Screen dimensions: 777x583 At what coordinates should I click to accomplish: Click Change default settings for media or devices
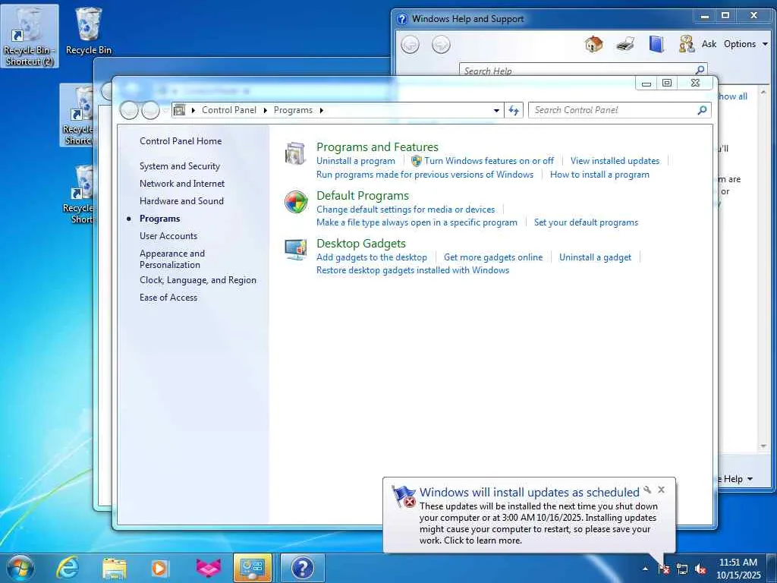(x=405, y=210)
